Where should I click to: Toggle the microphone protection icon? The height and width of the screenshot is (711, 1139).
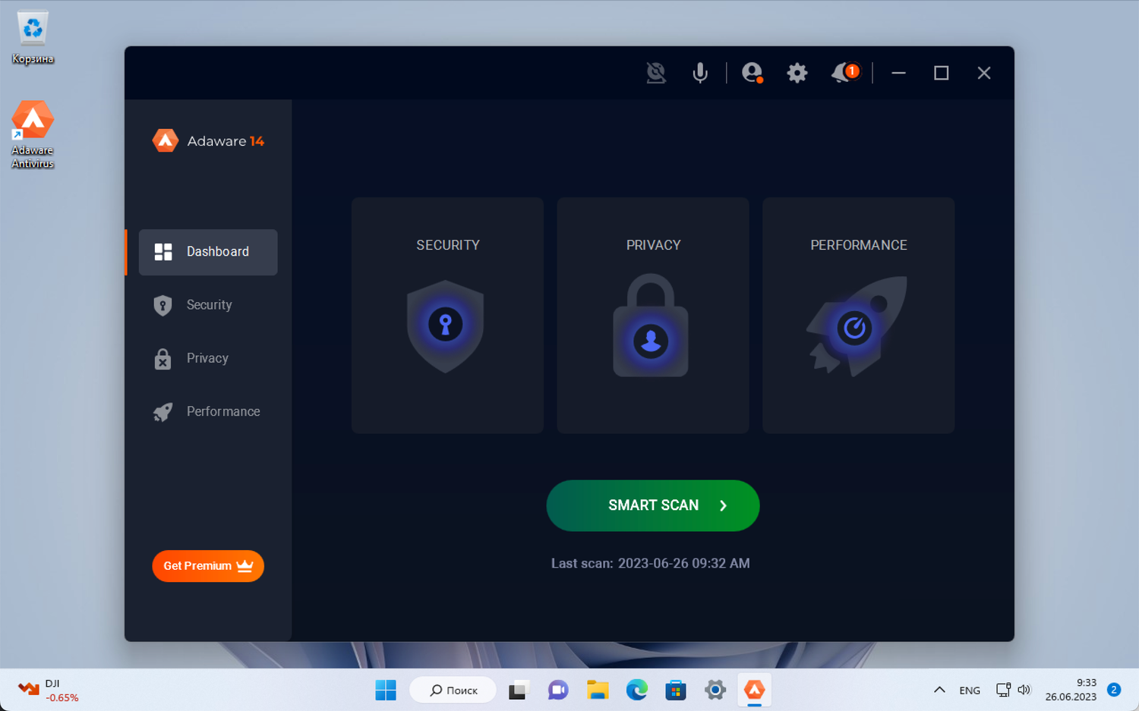click(700, 73)
